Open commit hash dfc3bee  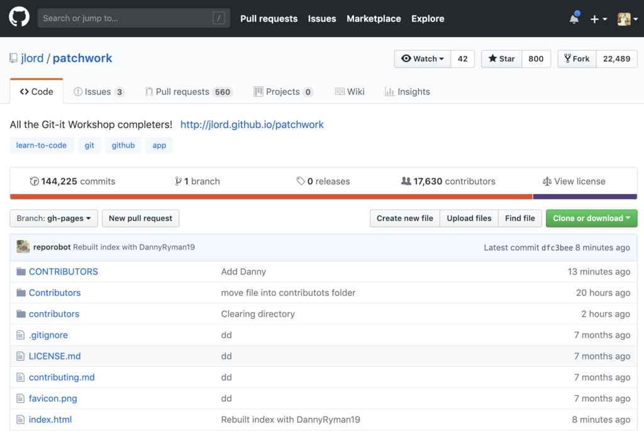click(x=557, y=248)
